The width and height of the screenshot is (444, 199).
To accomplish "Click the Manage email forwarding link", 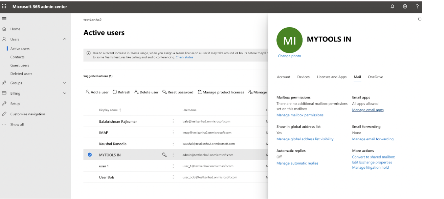I will (x=373, y=139).
